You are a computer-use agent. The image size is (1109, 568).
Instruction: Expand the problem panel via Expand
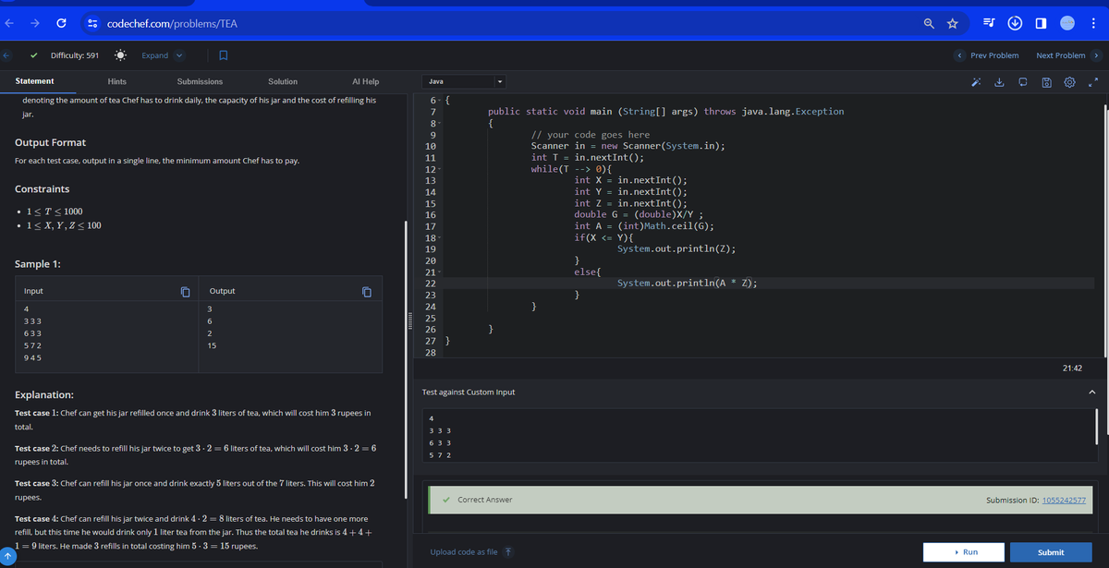pos(162,55)
